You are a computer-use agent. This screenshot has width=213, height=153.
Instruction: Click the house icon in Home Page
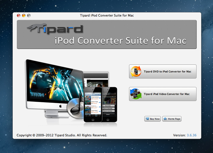coord(165,119)
